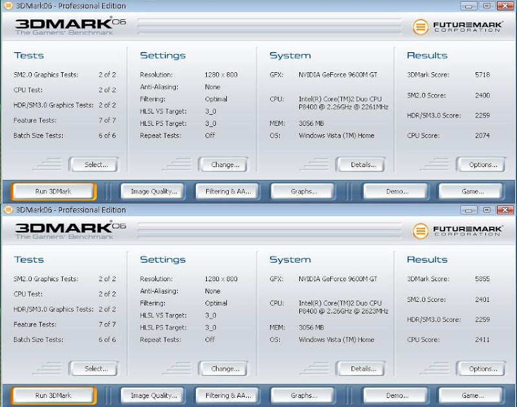Open Image Quality... in upper window
517x407 pixels.
pos(153,192)
